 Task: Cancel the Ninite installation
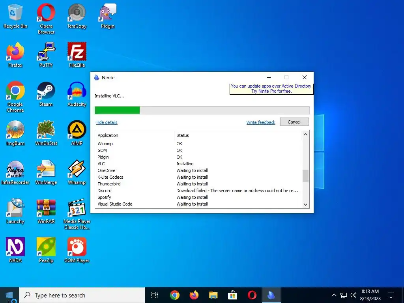(x=294, y=122)
